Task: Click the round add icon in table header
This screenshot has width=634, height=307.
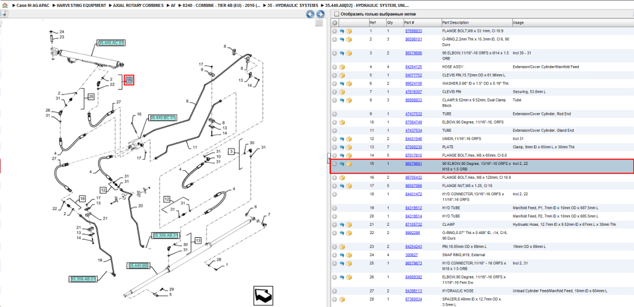Action: click(335, 23)
